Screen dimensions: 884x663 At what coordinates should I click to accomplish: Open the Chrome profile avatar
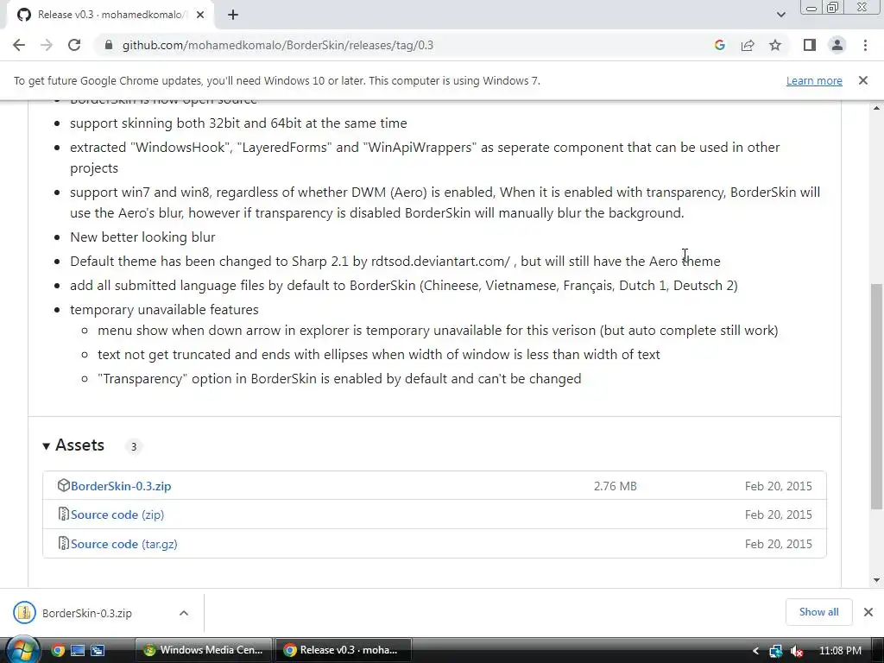(x=837, y=45)
